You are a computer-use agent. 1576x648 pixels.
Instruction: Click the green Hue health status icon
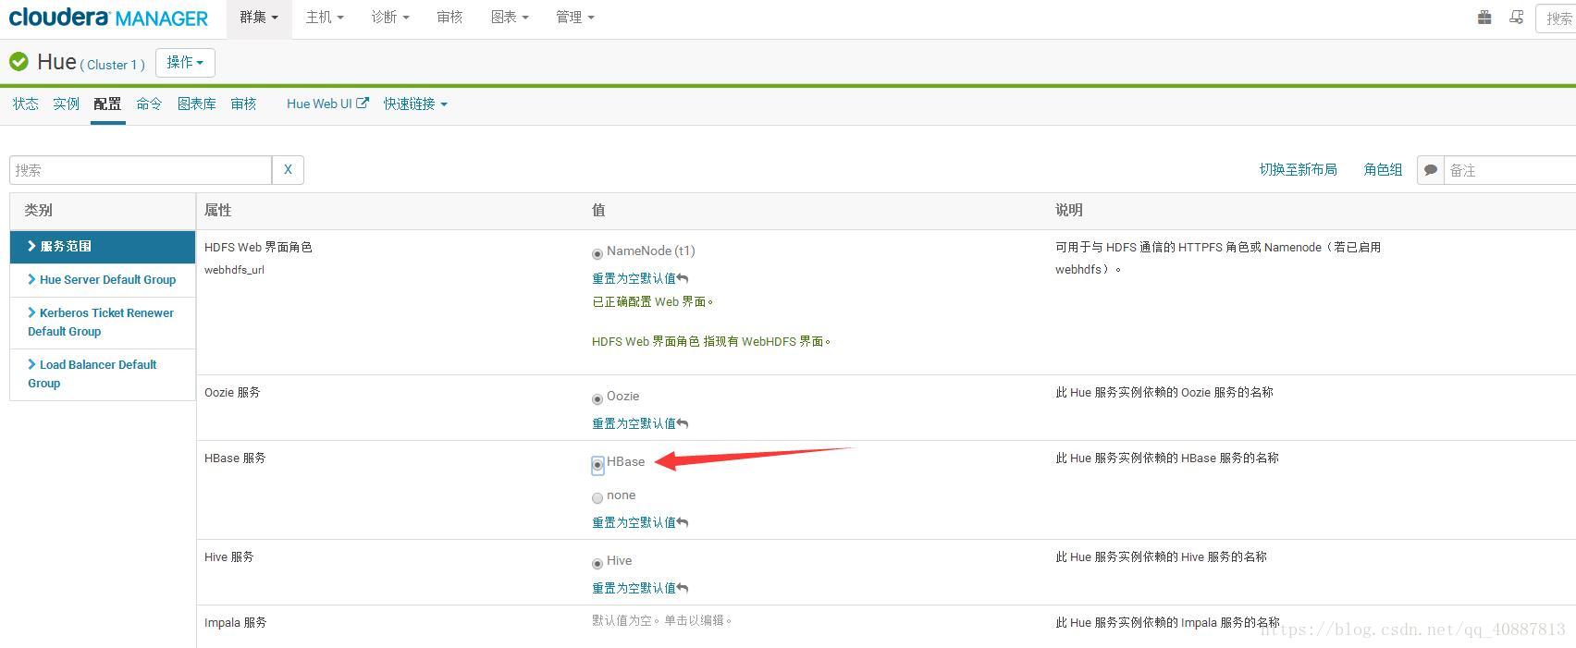click(18, 62)
